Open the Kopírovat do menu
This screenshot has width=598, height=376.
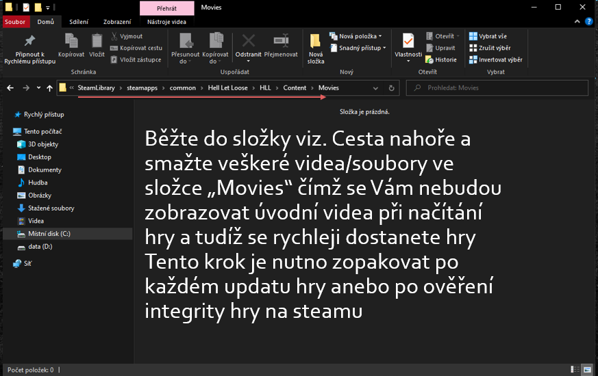click(216, 49)
